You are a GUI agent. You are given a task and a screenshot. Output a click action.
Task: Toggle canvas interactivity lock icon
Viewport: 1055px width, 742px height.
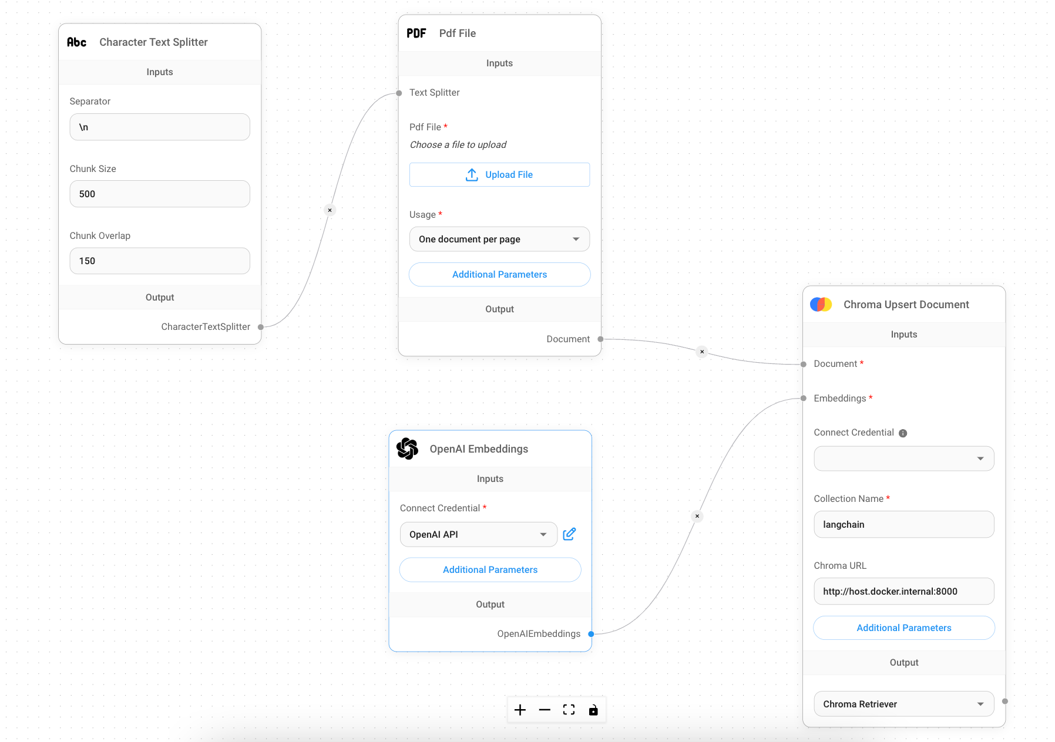(x=593, y=710)
